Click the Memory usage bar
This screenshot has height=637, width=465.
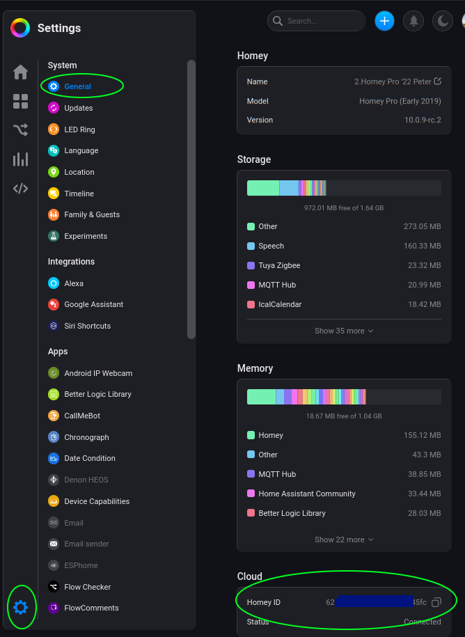[x=344, y=397]
